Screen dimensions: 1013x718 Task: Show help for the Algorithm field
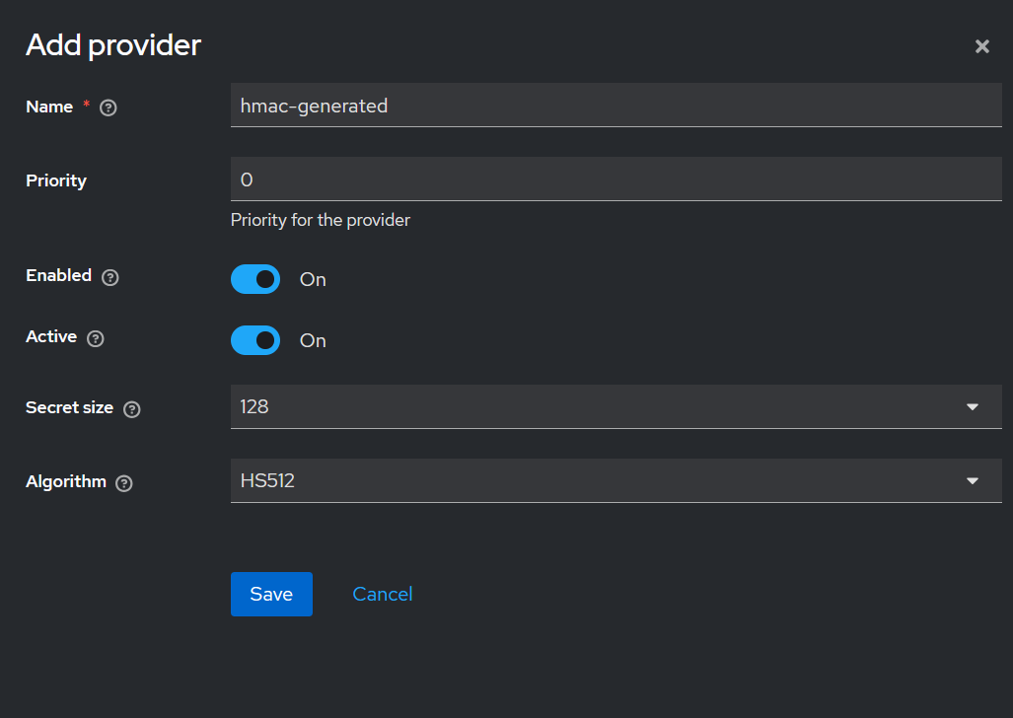124,483
